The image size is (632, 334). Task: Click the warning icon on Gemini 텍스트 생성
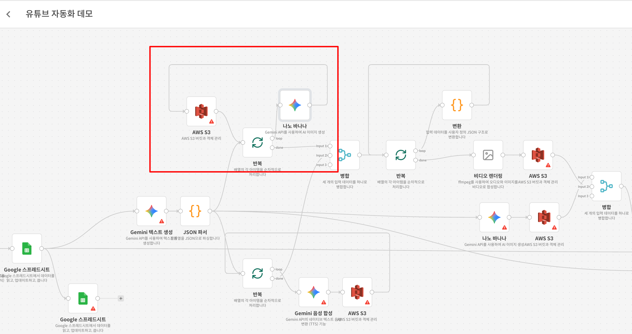(162, 221)
